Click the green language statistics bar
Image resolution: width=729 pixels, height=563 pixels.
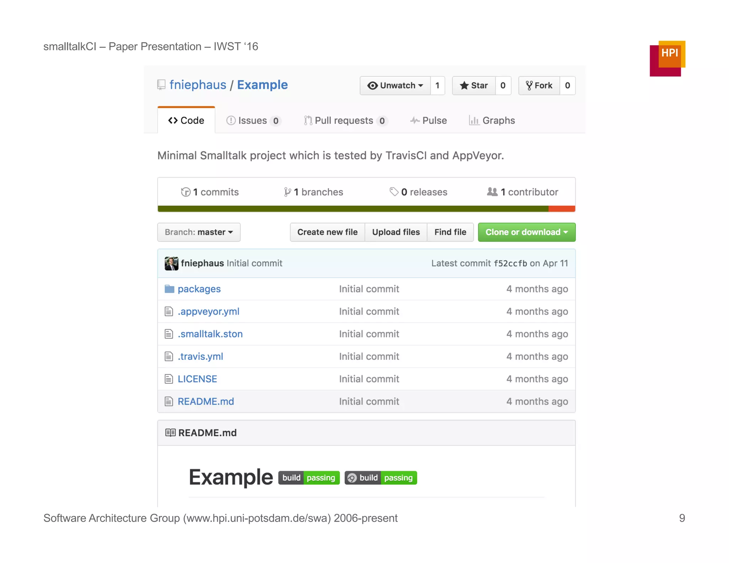click(x=352, y=209)
